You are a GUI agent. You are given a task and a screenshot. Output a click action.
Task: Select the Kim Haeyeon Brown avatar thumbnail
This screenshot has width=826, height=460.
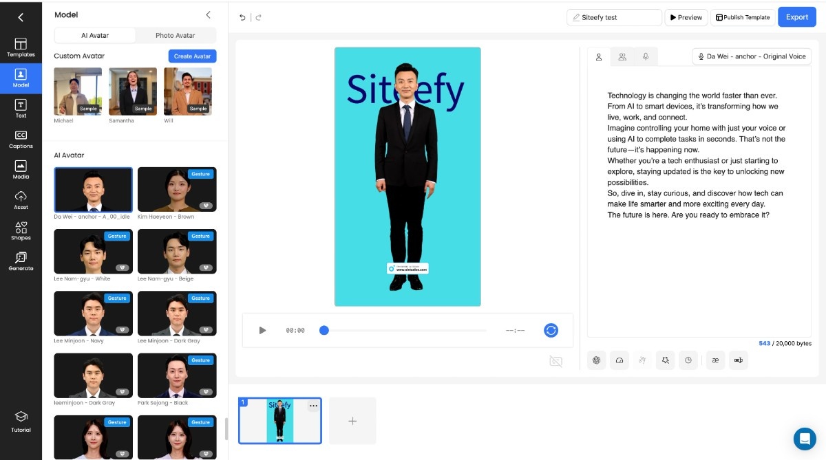177,189
